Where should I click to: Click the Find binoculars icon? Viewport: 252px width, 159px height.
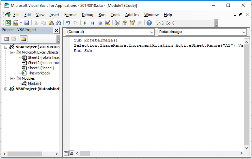[59, 23]
